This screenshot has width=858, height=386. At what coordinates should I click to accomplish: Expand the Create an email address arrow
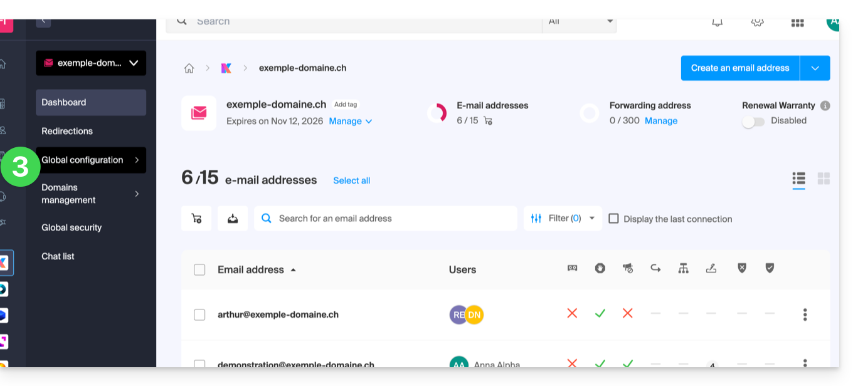(x=815, y=68)
